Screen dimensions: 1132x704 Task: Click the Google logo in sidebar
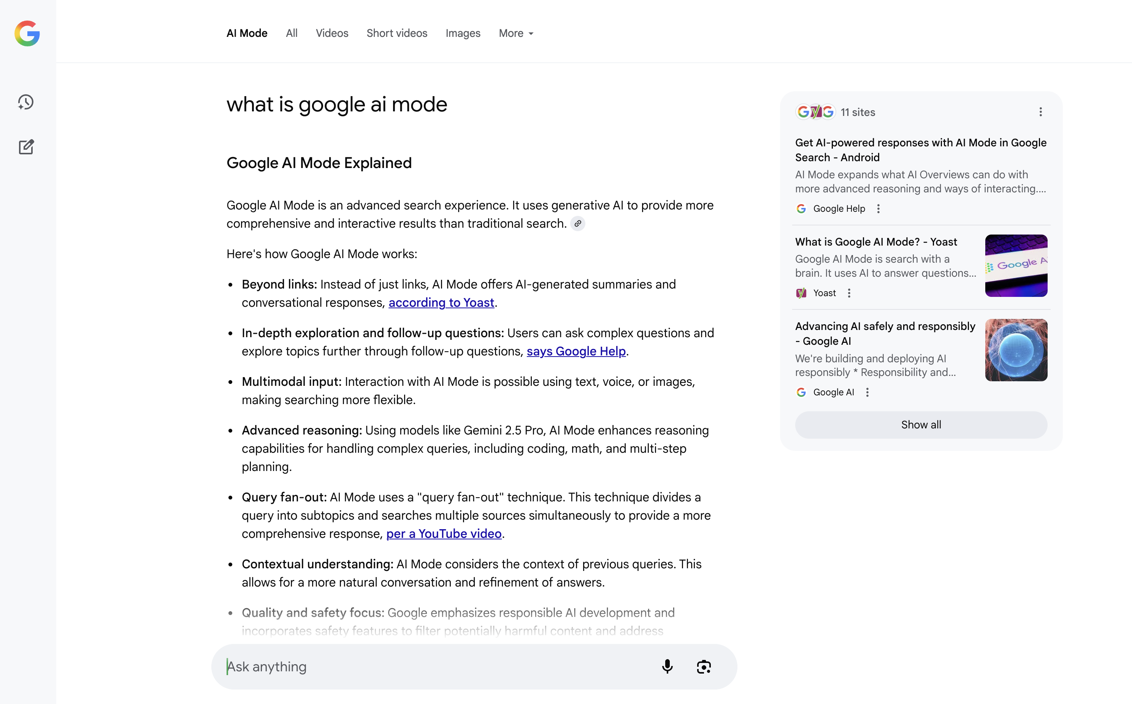pos(27,33)
